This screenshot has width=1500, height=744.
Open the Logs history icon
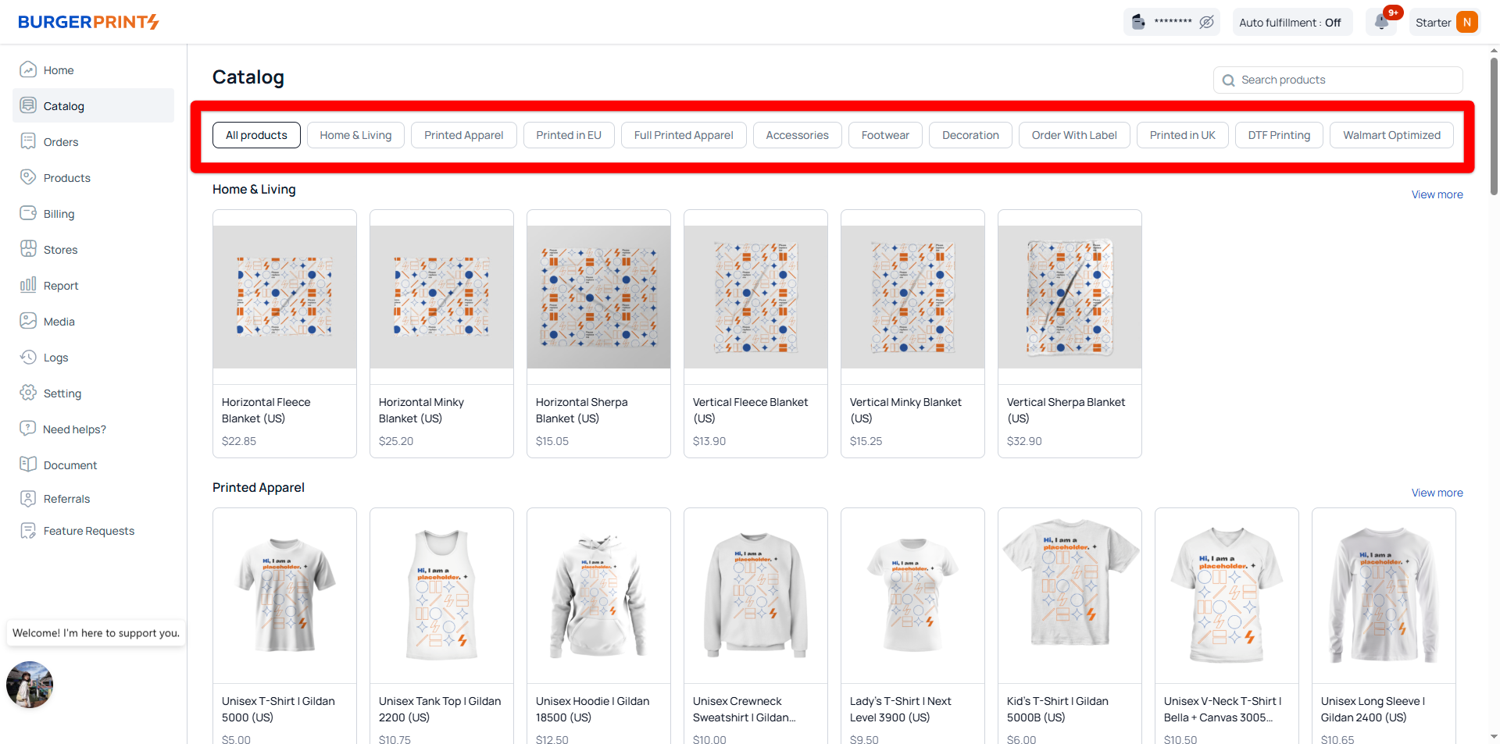click(x=28, y=357)
